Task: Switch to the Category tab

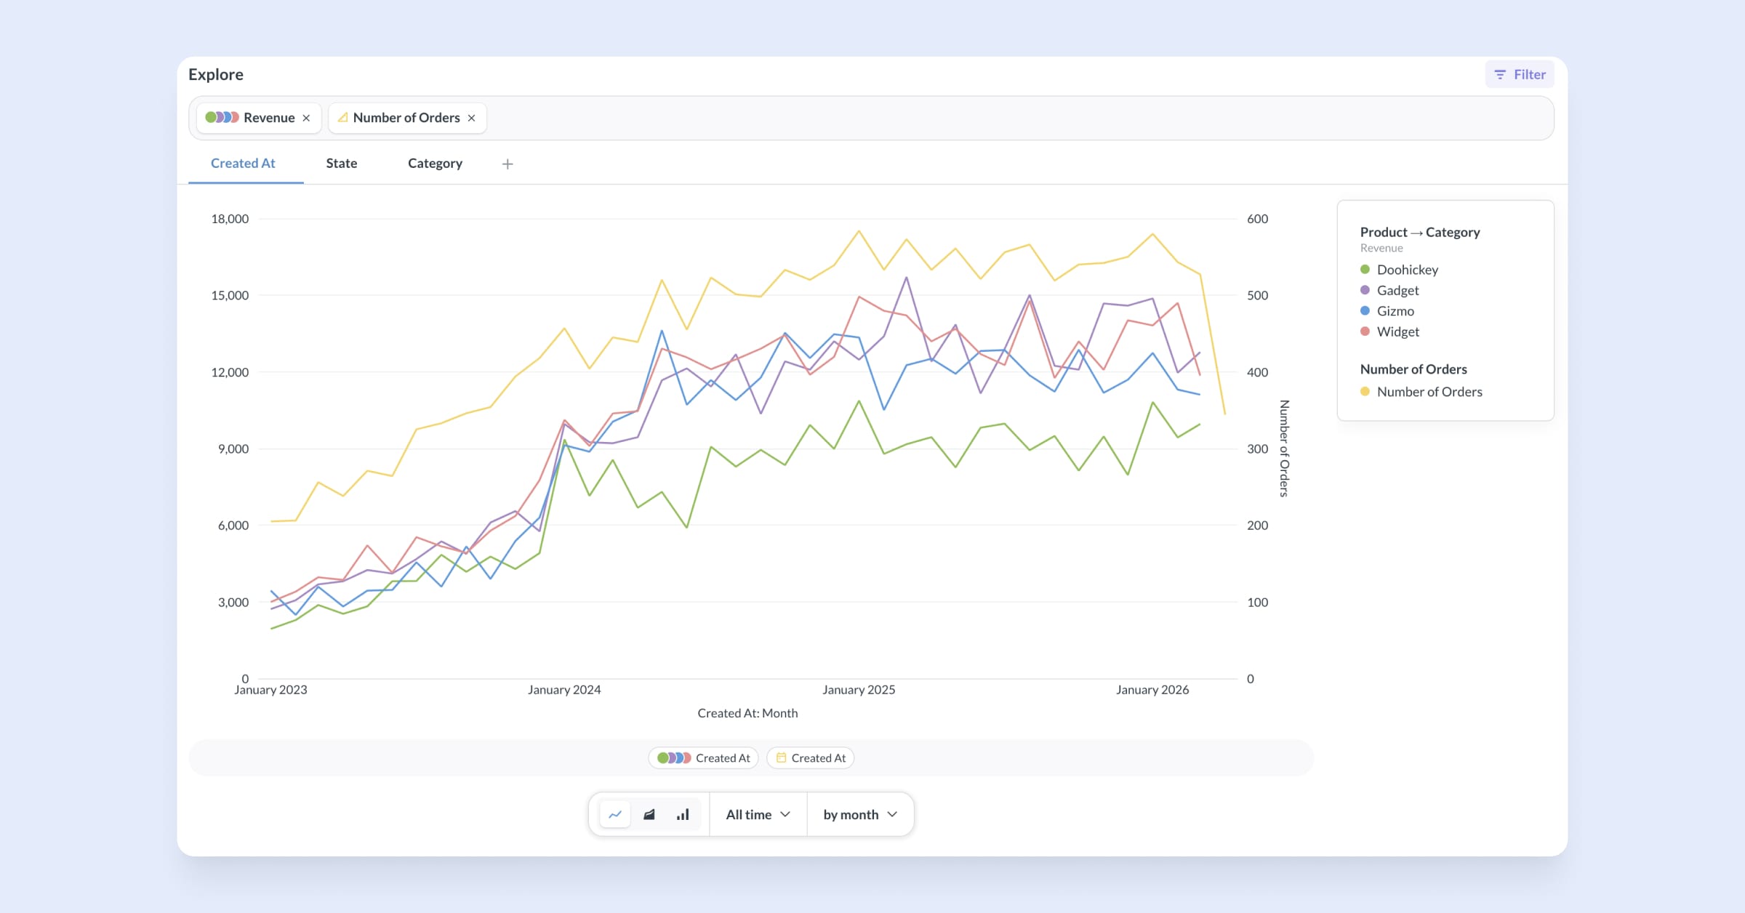Action: click(435, 163)
